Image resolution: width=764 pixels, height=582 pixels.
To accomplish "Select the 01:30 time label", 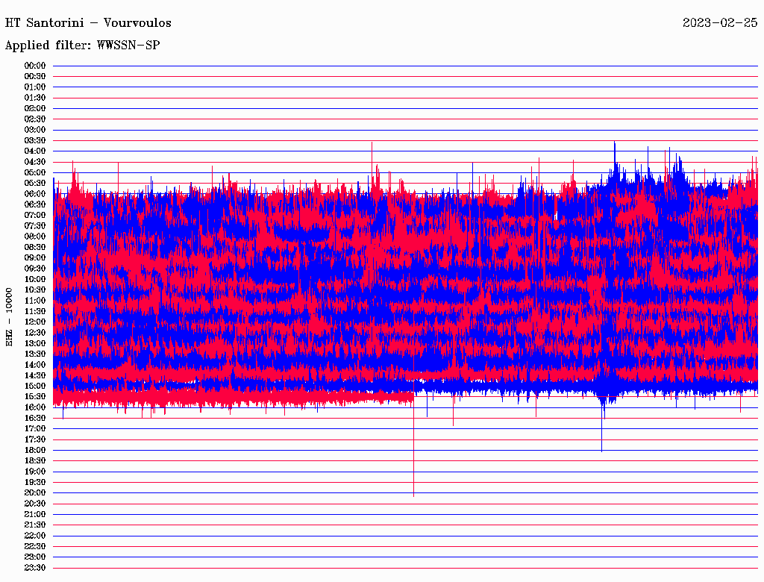I will click(x=35, y=98).
